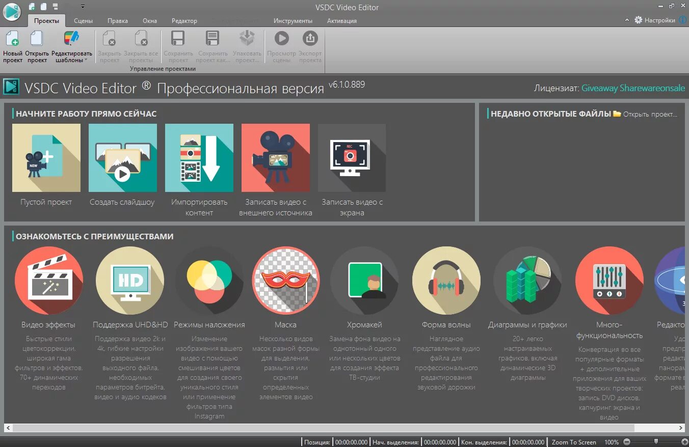
Task: Click the Нач. выделения timecode field
Action: pos(440,442)
